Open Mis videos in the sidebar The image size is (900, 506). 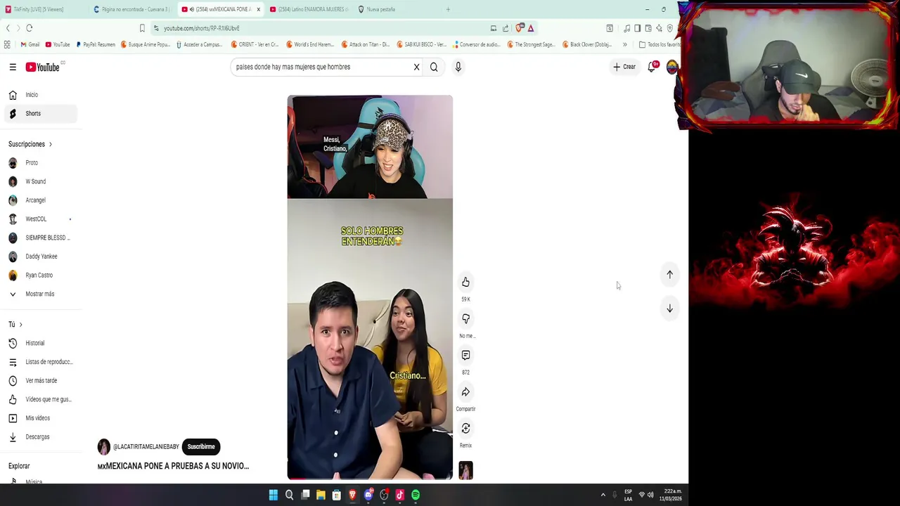pos(41,418)
